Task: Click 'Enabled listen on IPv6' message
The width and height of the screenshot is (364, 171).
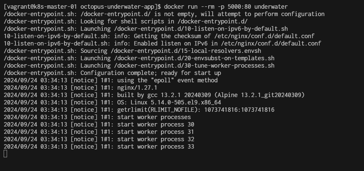Action: coord(170,44)
